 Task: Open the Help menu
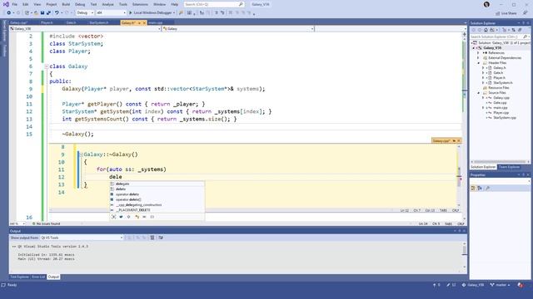click(174, 4)
